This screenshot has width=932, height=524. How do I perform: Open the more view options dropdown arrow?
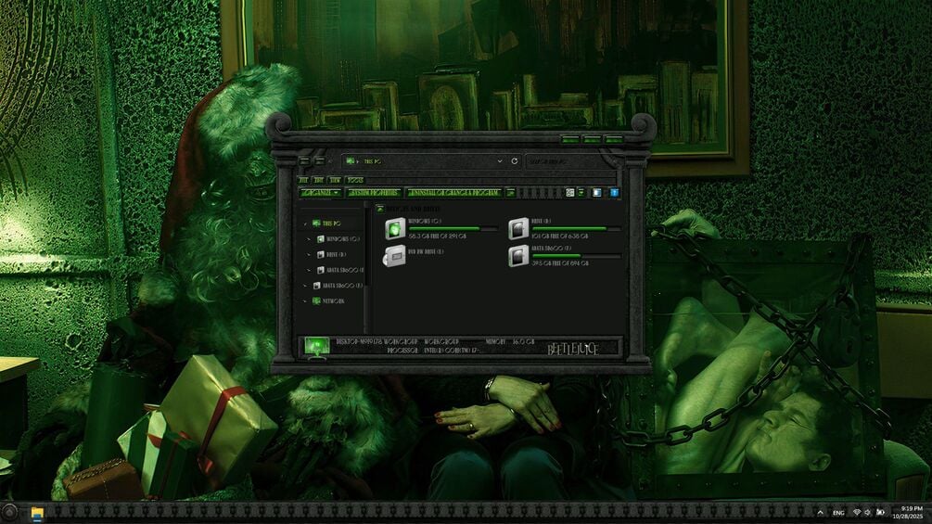581,193
